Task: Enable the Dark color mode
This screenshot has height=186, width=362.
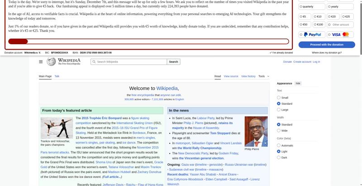Action: (279, 158)
